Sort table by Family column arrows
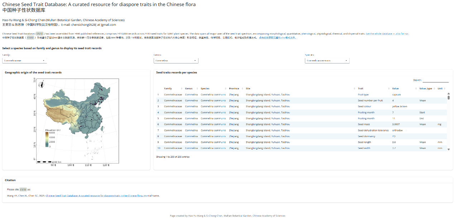This screenshot has width=455, height=218. pos(181,89)
